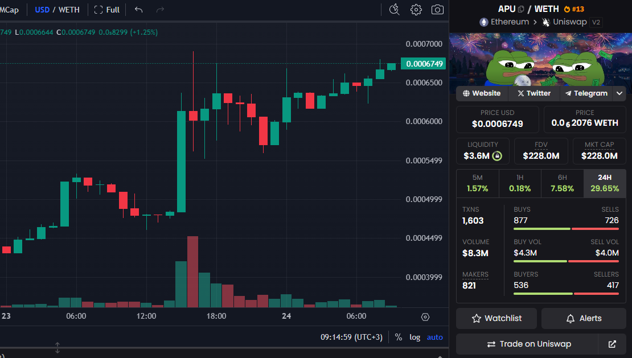Click the VOLUME $8.3M value
632x358 pixels.
click(x=475, y=253)
